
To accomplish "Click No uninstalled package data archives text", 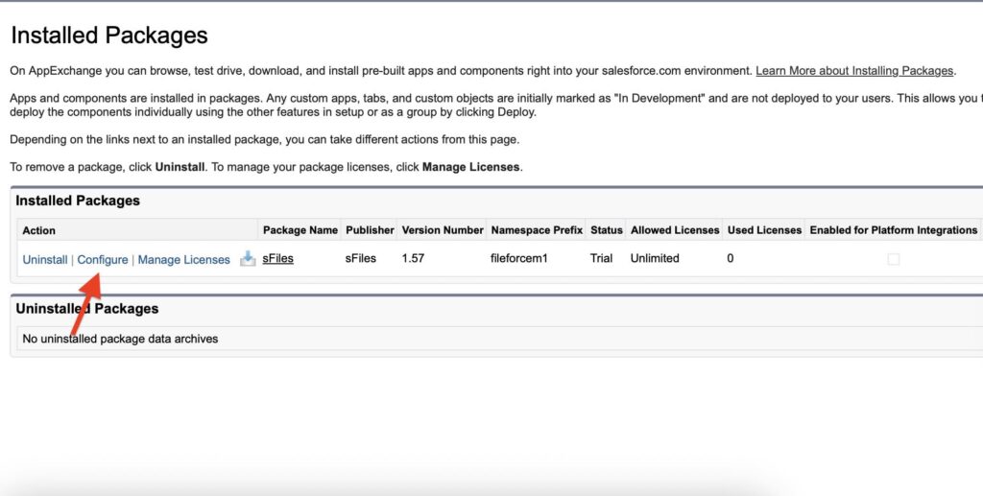I will click(120, 339).
